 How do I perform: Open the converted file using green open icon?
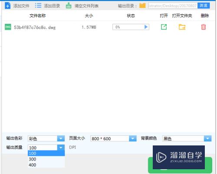click(x=164, y=27)
